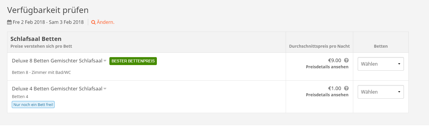Click the green BESTER BETTENPREIS badge

click(133, 61)
